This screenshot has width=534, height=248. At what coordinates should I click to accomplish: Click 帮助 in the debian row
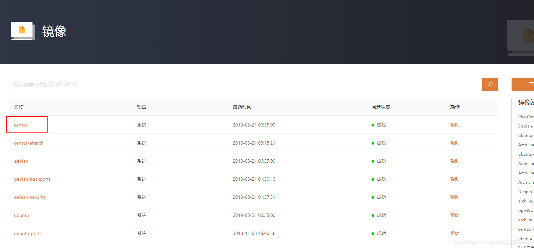(455, 161)
